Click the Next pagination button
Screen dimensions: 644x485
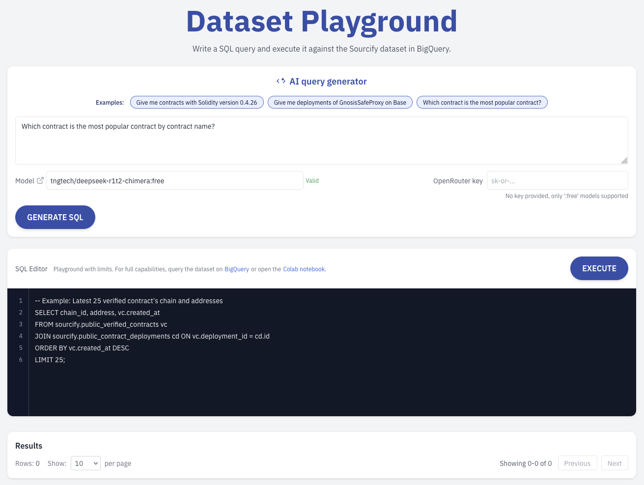pos(615,463)
